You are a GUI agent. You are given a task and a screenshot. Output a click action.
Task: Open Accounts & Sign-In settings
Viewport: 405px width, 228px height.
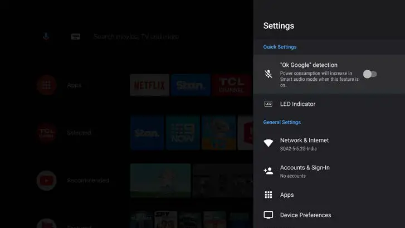[305, 168]
